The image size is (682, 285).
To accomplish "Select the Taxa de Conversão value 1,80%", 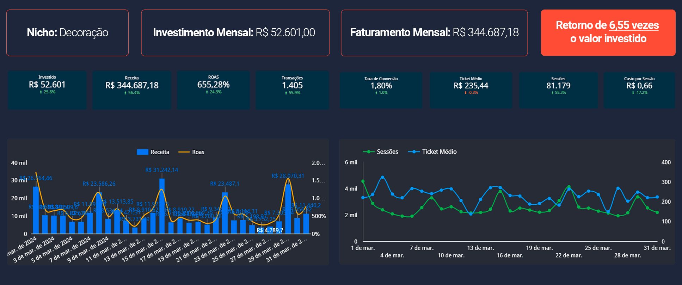I will 381,86.
